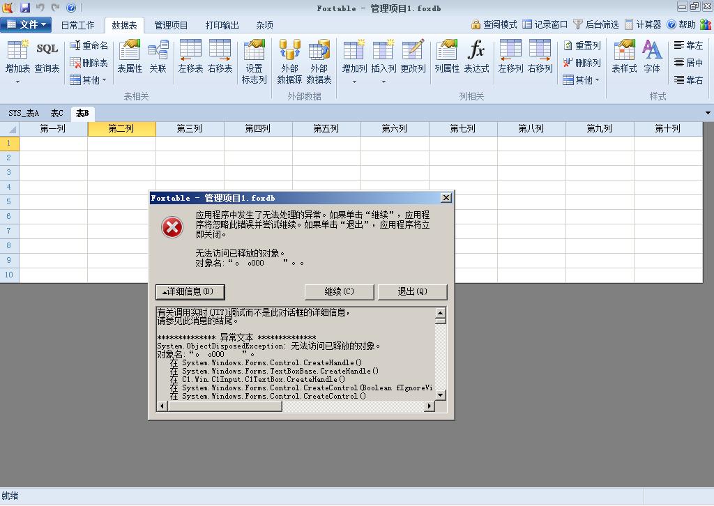Open the 计算器 calculator
The image size is (714, 506).
[643, 24]
